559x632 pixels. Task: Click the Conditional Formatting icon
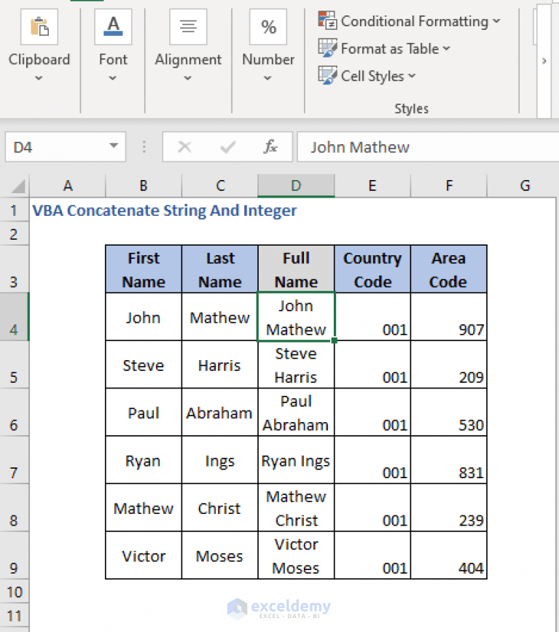point(327,20)
